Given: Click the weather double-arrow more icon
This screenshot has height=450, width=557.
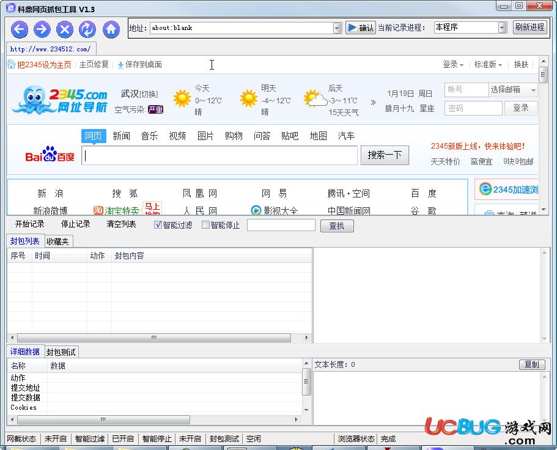Looking at the screenshot, I should point(373,102).
